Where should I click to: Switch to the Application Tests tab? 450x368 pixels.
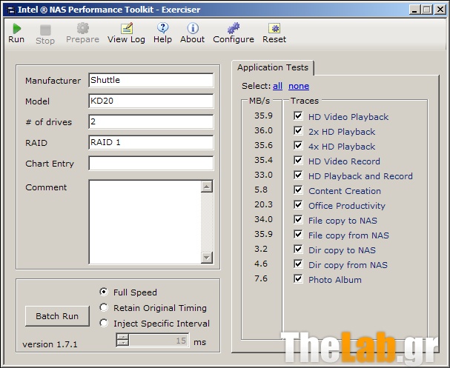coord(273,67)
